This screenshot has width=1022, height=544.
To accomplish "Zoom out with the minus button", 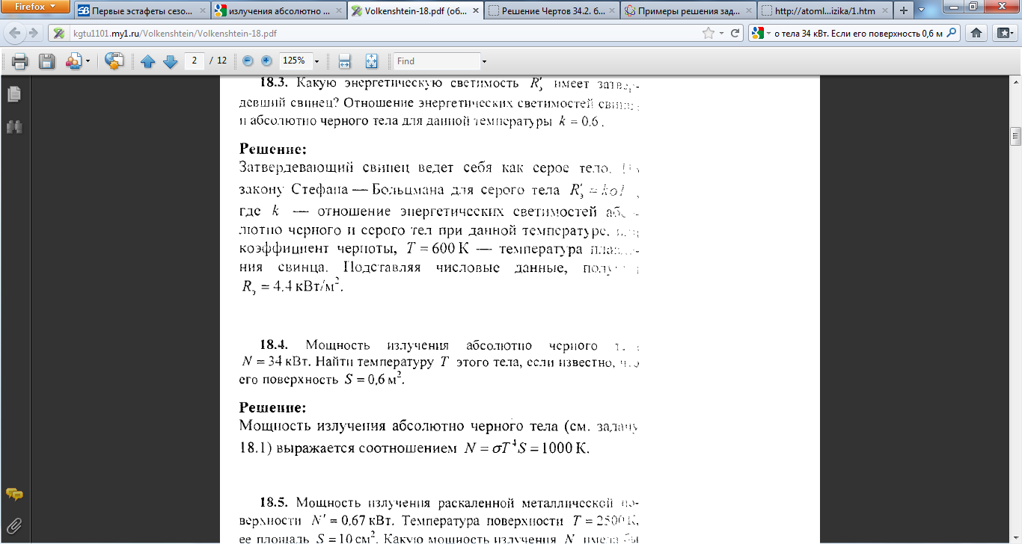I will pyautogui.click(x=248, y=61).
